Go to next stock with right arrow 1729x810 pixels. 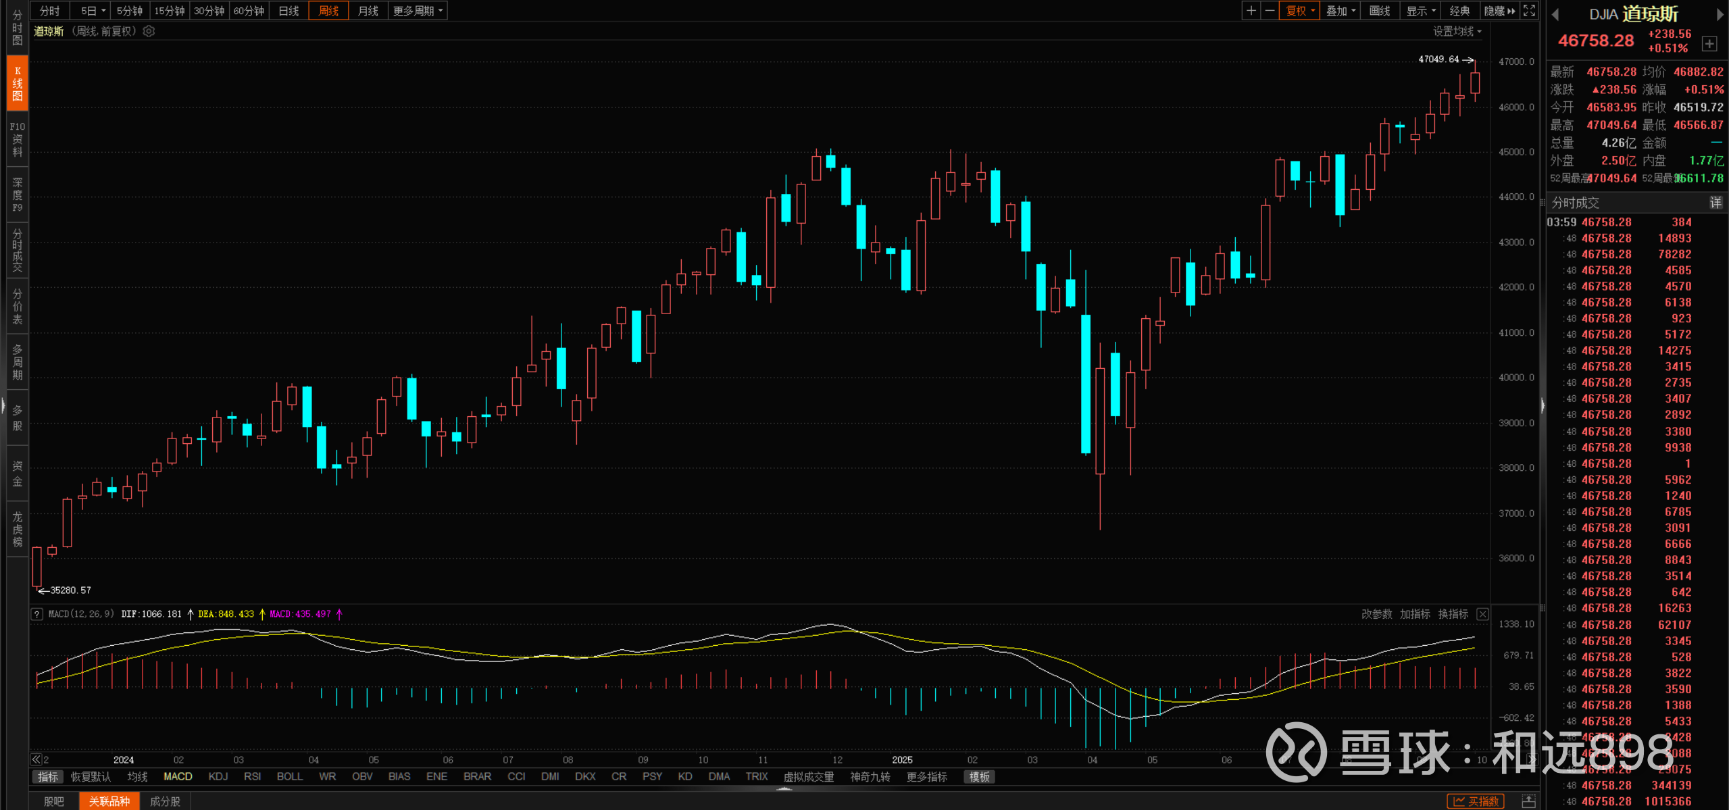1720,14
